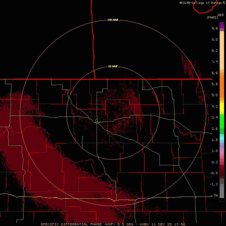Pick the cyan band on the color scale
The image size is (226, 226).
click(222, 138)
